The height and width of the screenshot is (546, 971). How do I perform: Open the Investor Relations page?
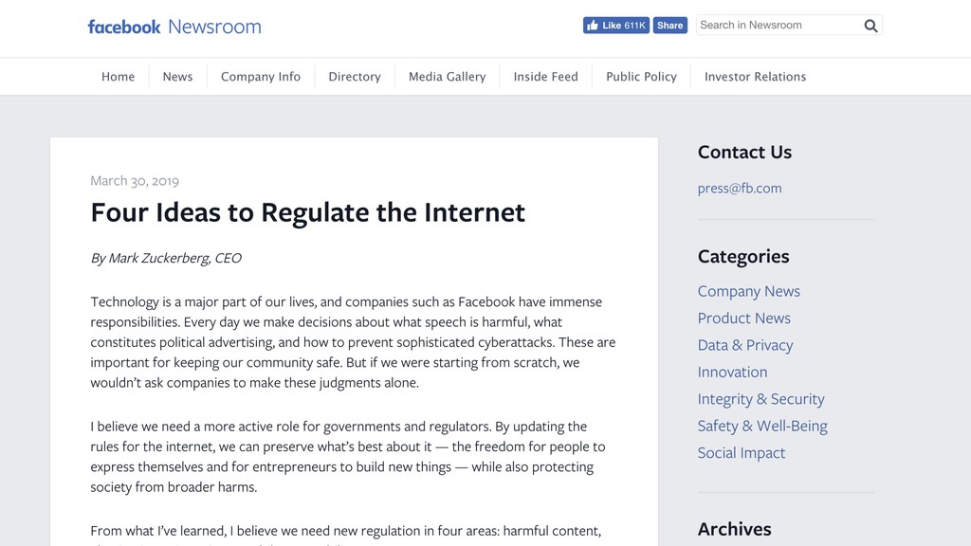[755, 77]
